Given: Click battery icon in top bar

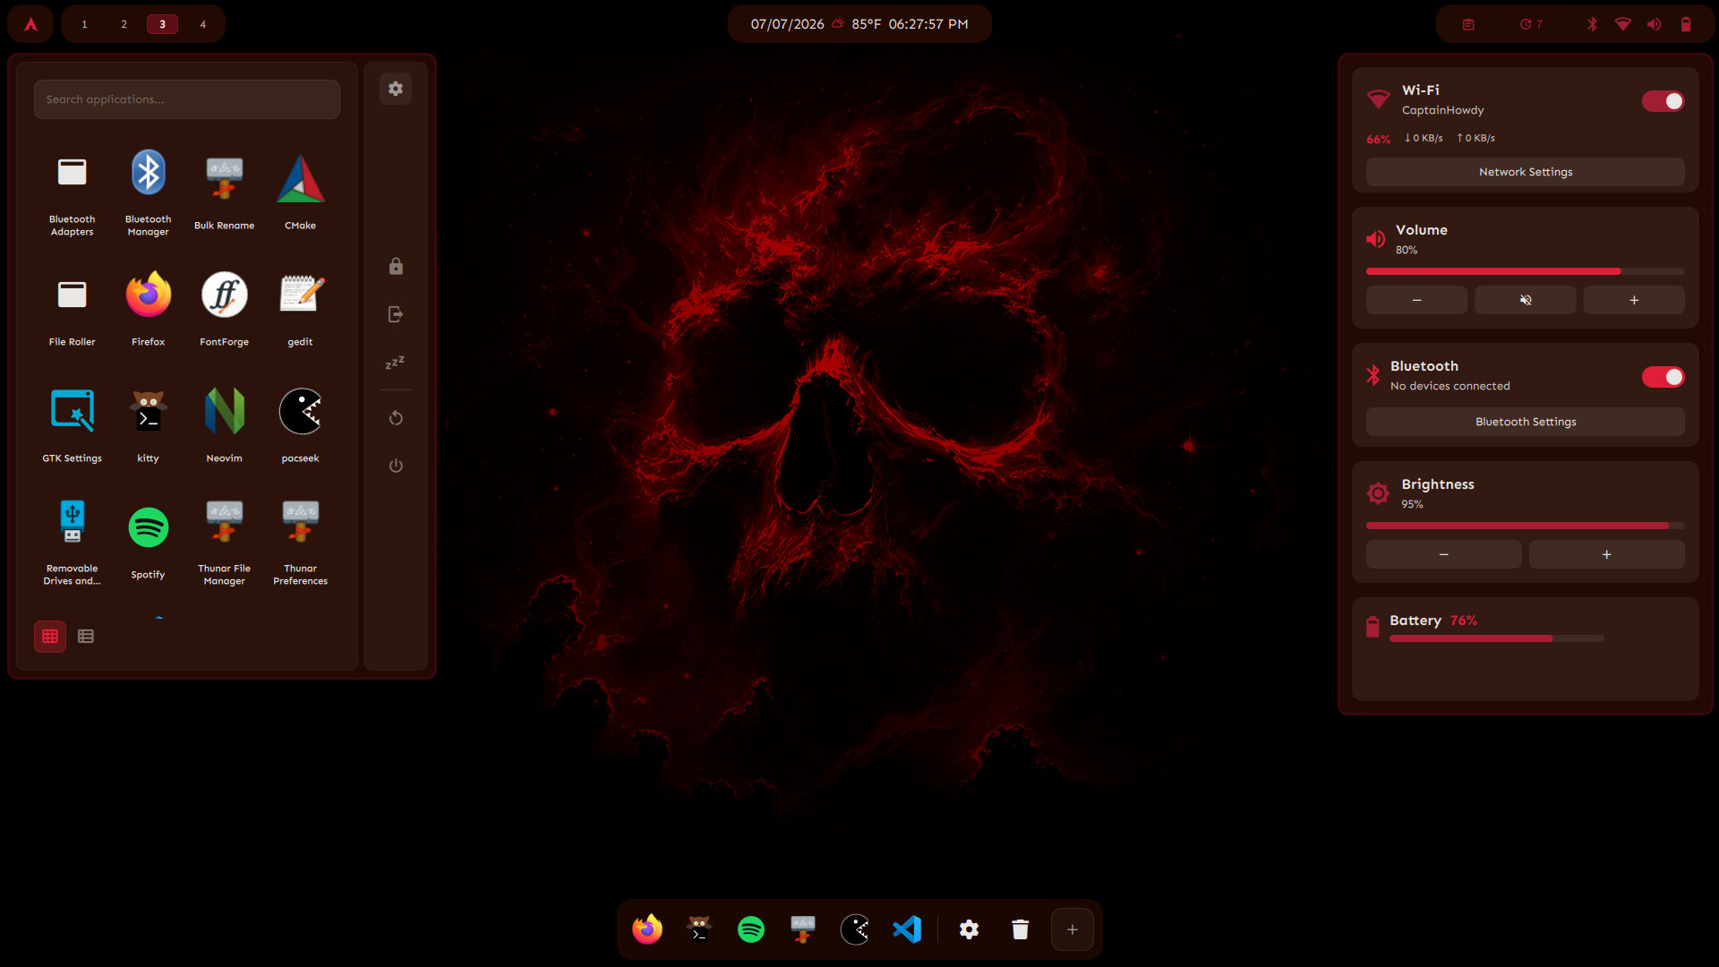Looking at the screenshot, I should (1686, 24).
